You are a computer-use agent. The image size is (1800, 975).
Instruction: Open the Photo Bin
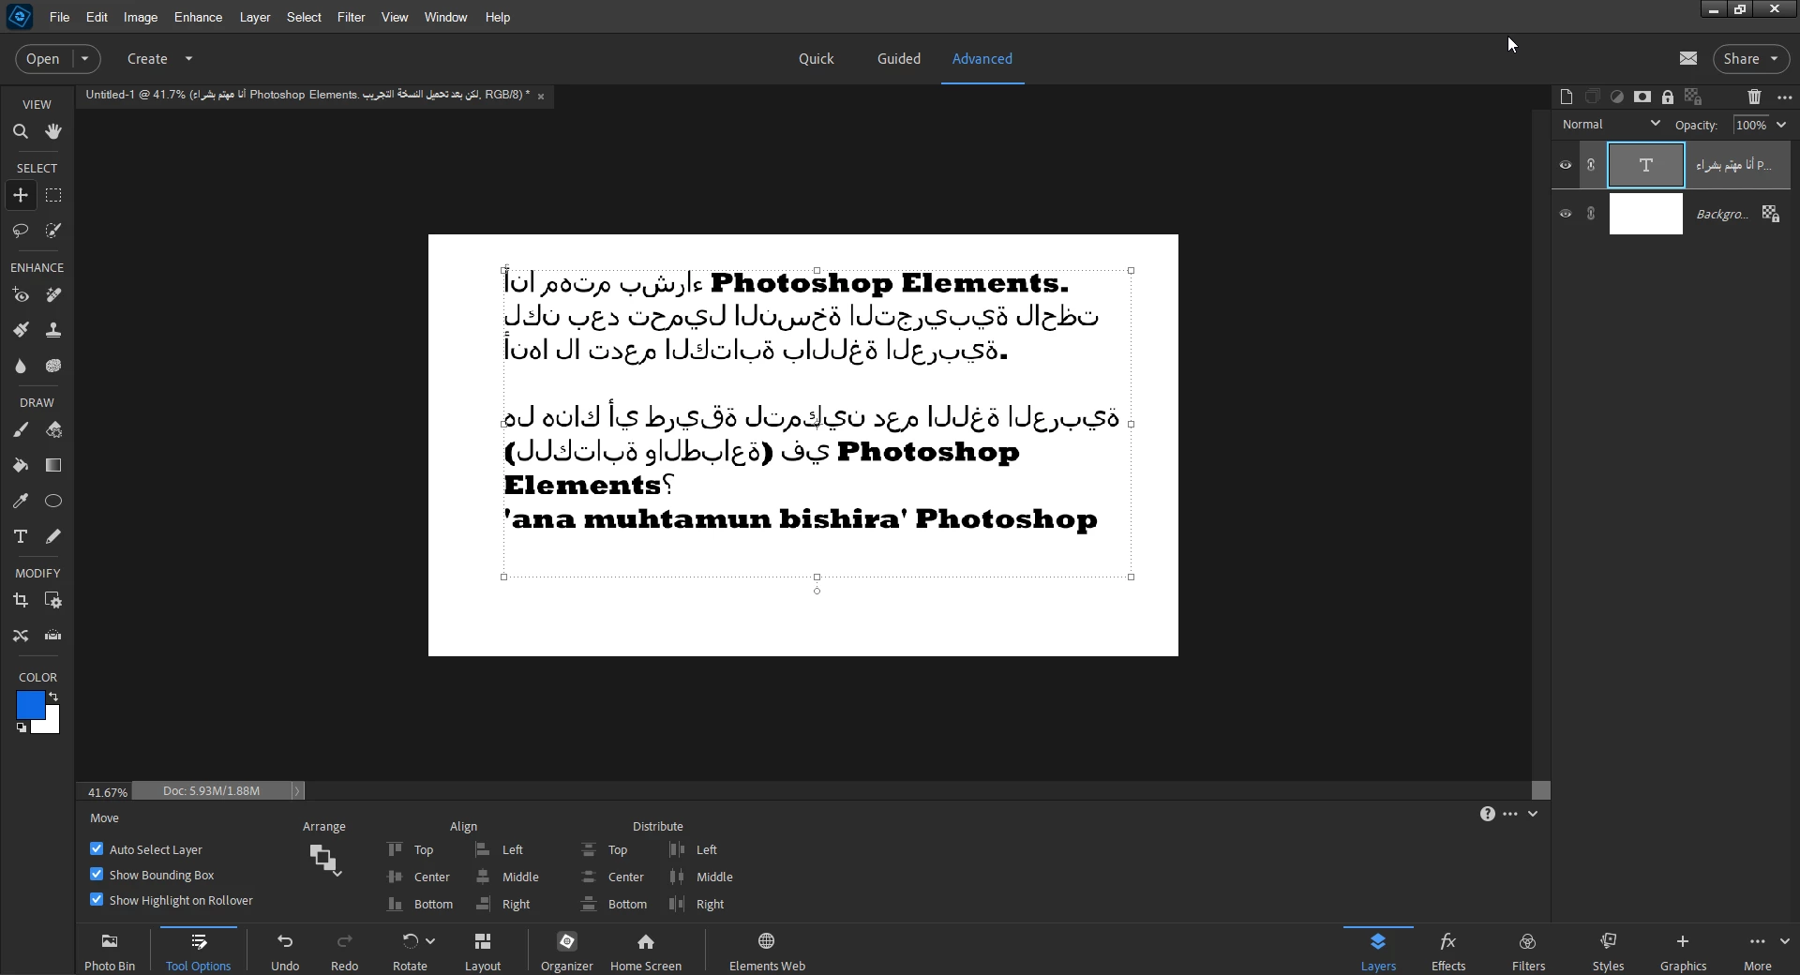coord(110,951)
